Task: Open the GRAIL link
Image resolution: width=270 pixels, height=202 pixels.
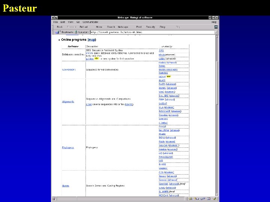Action: (x=162, y=188)
